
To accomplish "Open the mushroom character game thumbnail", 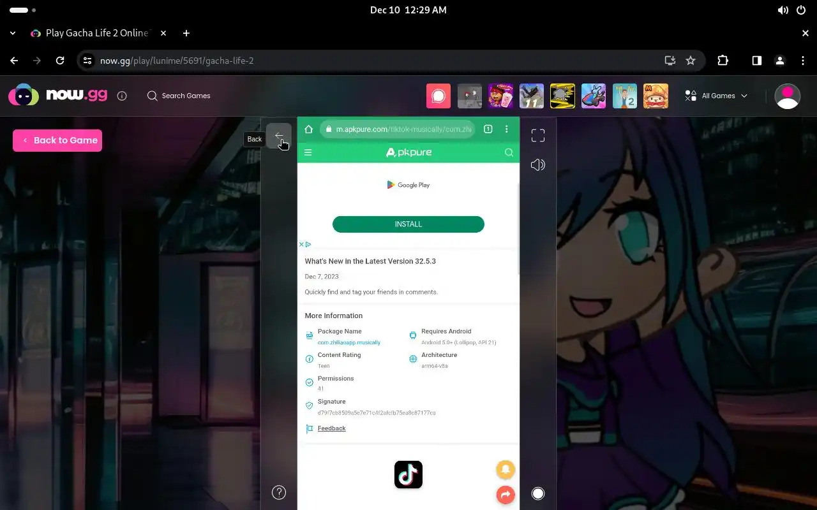I will coord(656,96).
